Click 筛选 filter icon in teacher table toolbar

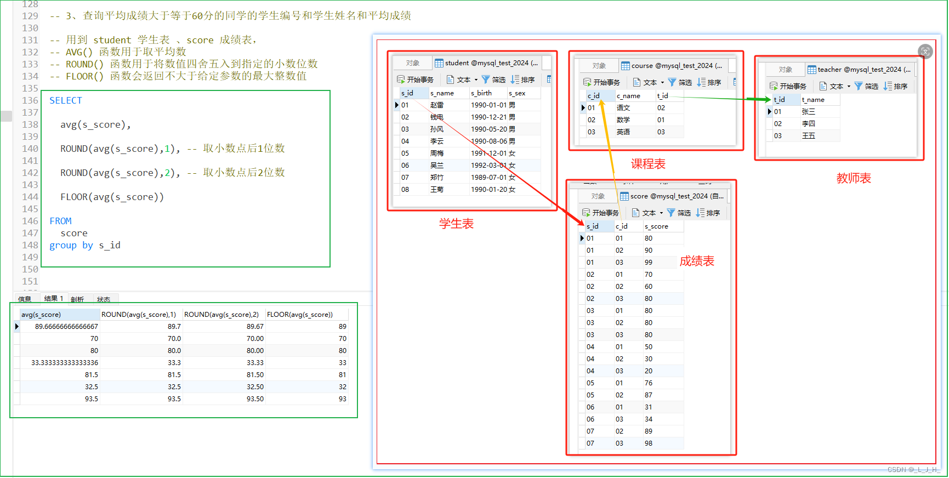[x=859, y=86]
